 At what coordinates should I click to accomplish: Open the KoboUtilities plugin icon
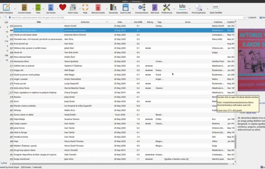click(182, 8)
